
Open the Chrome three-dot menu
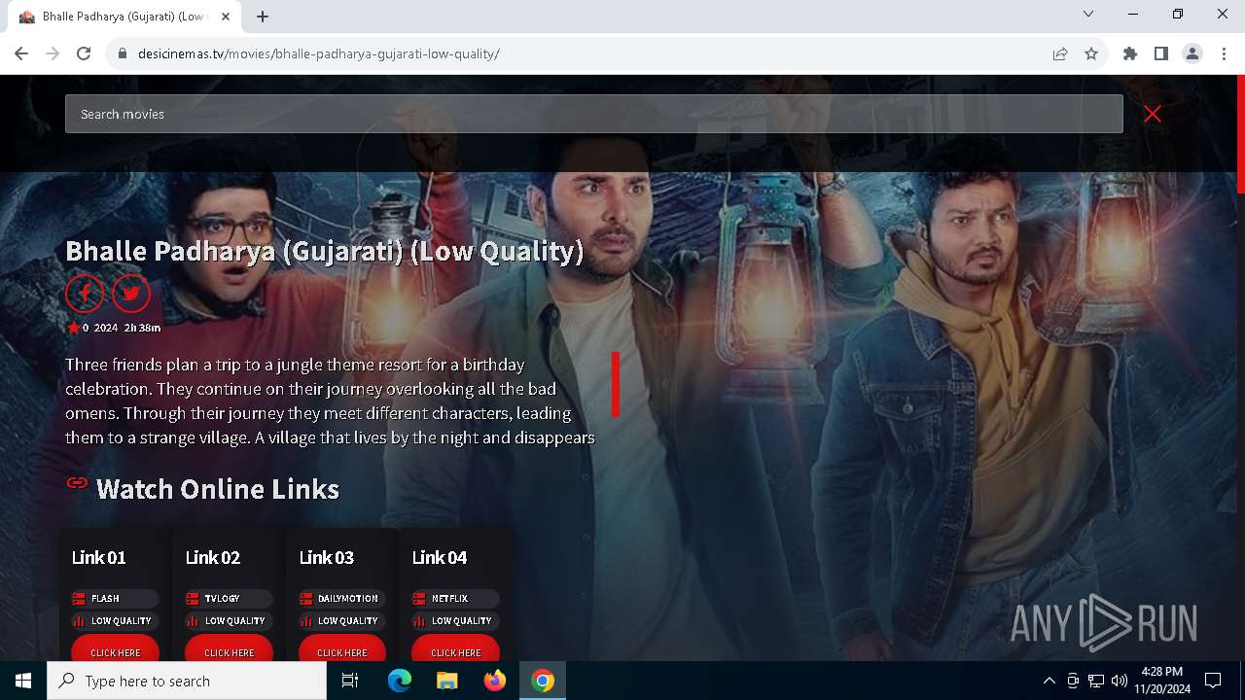[1223, 53]
